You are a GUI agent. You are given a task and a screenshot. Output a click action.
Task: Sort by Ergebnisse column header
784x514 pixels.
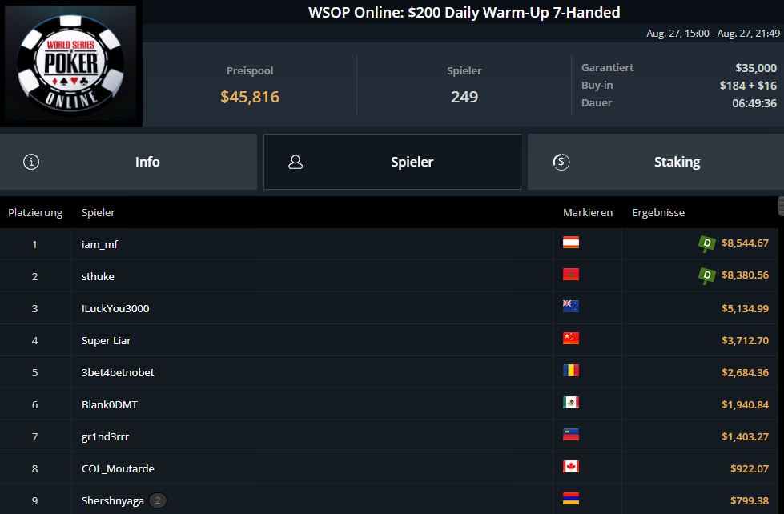pyautogui.click(x=658, y=212)
